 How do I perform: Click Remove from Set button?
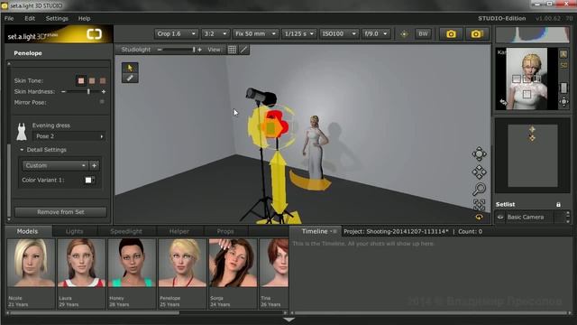coord(60,212)
